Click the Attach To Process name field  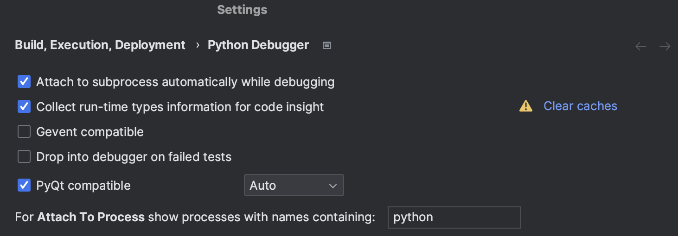[454, 217]
